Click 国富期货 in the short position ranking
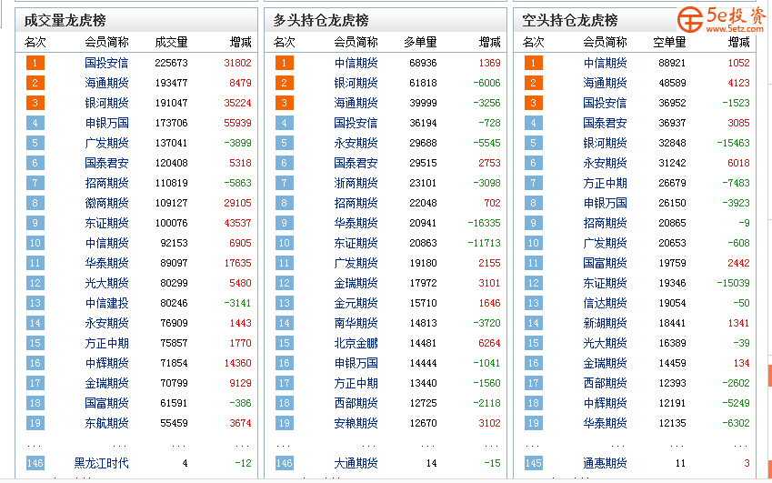 click(x=605, y=263)
